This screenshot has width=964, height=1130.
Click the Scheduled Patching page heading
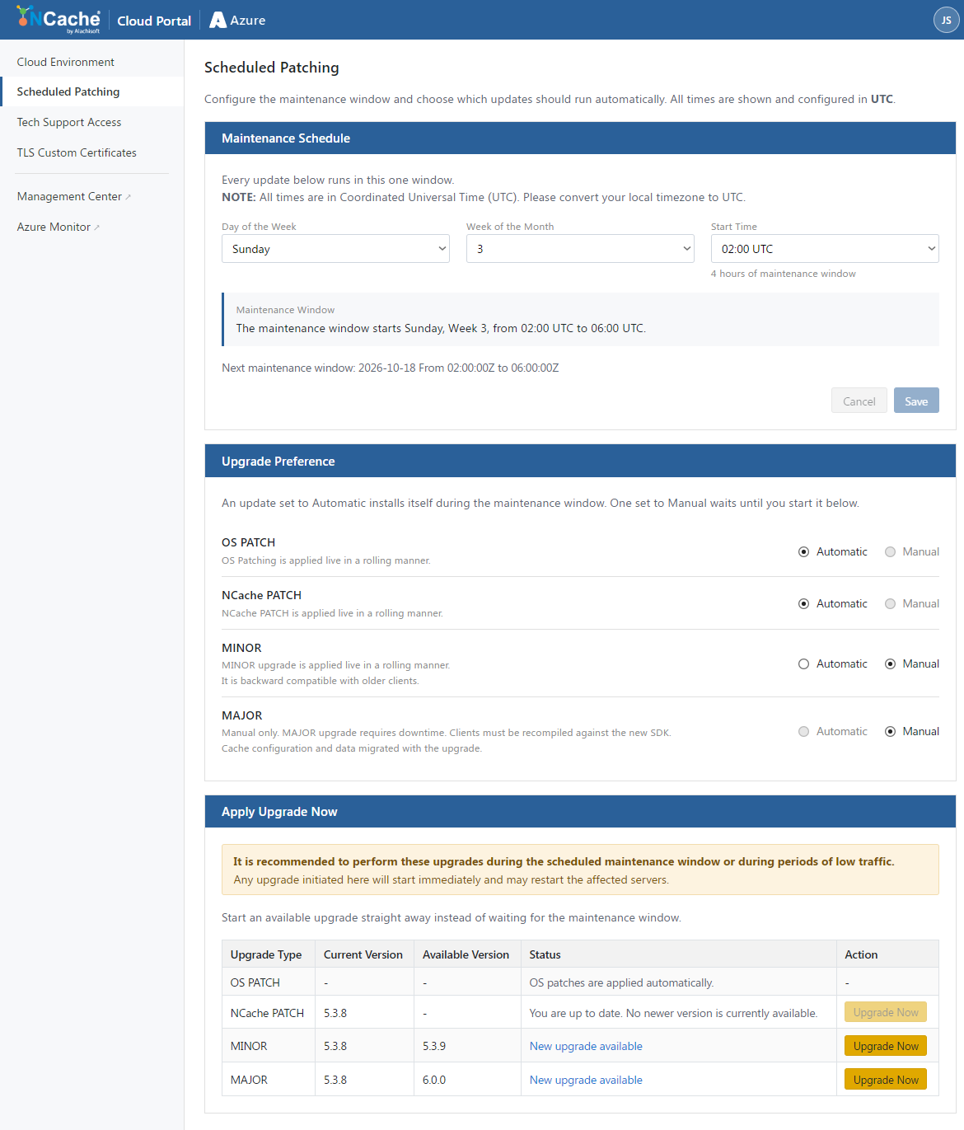coord(272,68)
